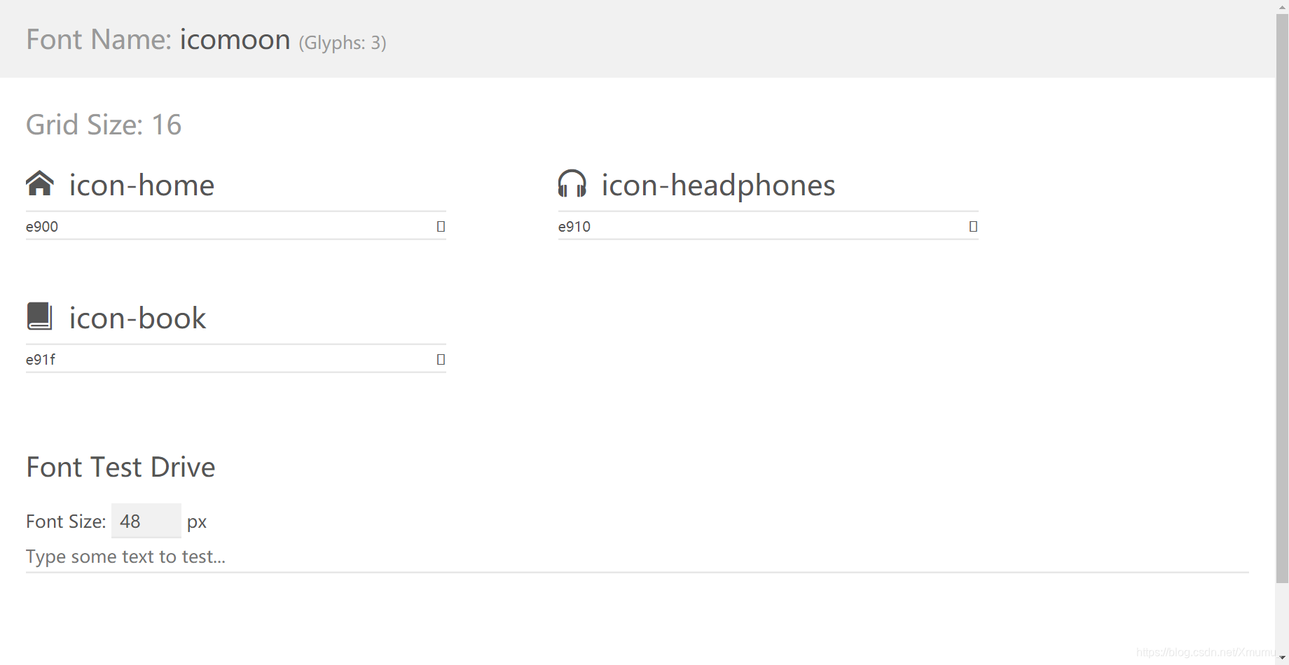Click the Font Test Drive heading

pyautogui.click(x=120, y=467)
